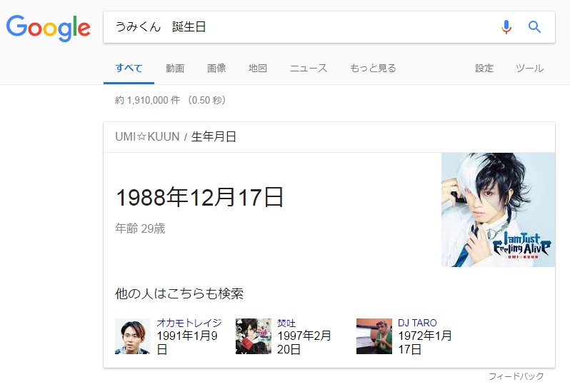Open the 地図 tab
The height and width of the screenshot is (392, 570).
point(258,69)
